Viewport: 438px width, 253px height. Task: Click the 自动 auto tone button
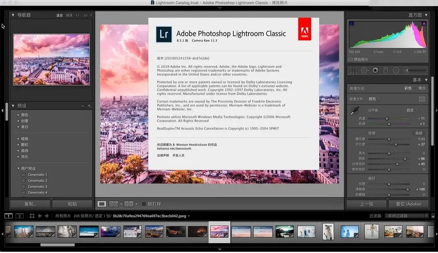coord(419,133)
